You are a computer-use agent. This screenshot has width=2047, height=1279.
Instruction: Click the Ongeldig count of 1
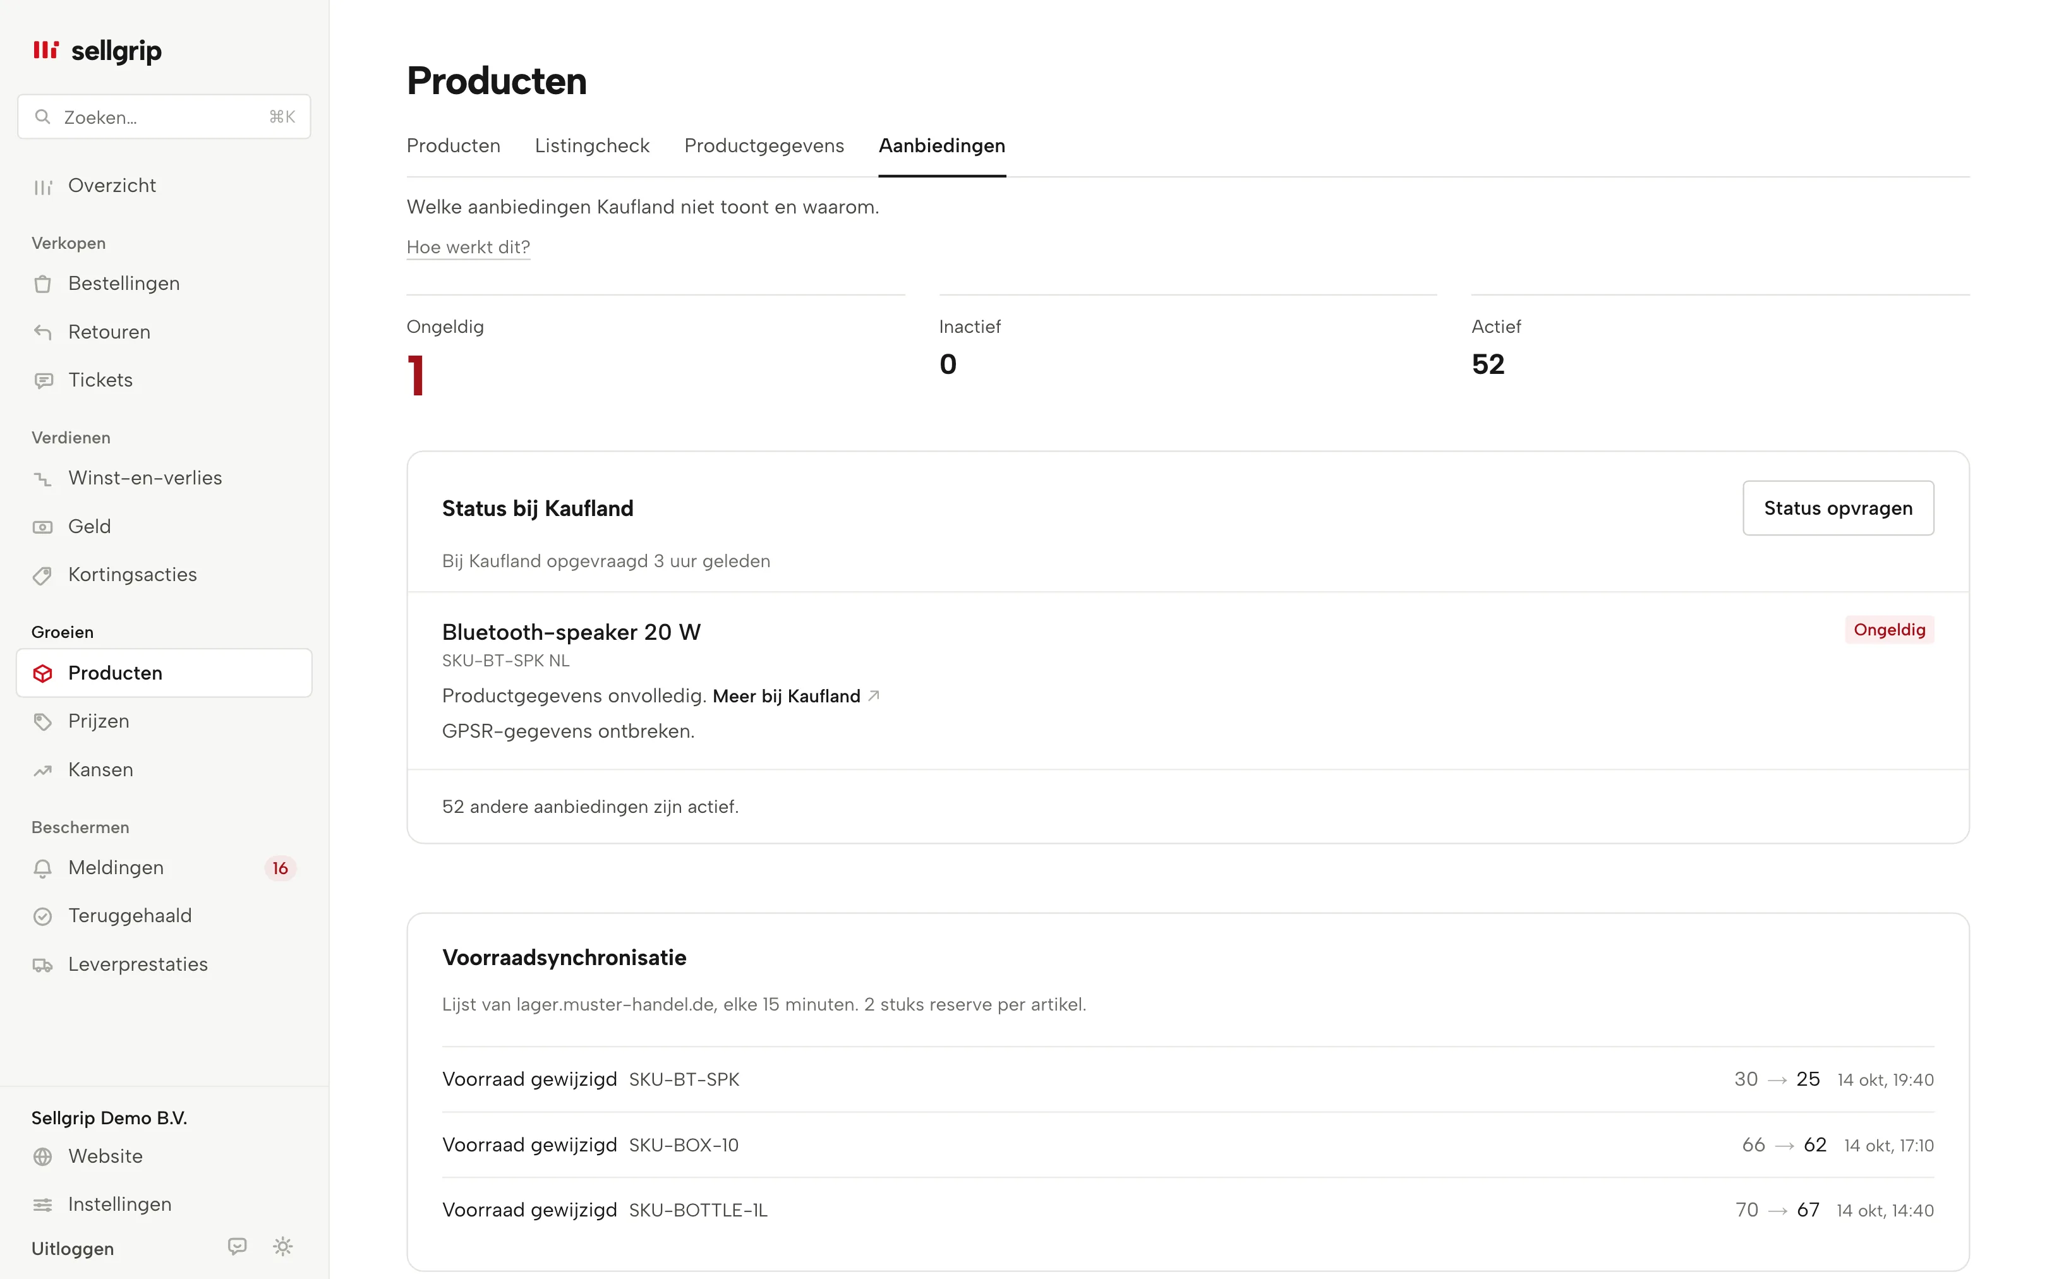[415, 376]
